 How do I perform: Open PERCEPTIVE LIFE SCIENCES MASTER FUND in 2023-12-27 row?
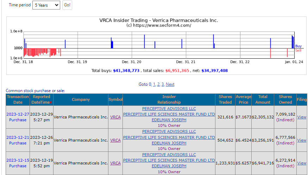pos(169,114)
